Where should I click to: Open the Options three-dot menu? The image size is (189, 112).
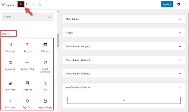click(x=185, y=4)
